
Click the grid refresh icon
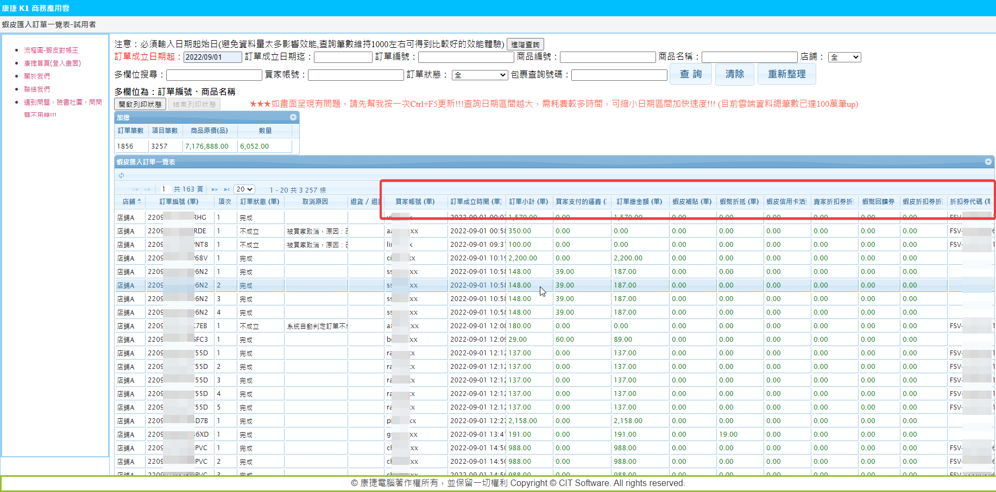121,175
